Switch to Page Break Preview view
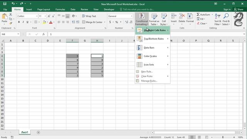Viewport: 247px width, 139px height. coord(206,137)
